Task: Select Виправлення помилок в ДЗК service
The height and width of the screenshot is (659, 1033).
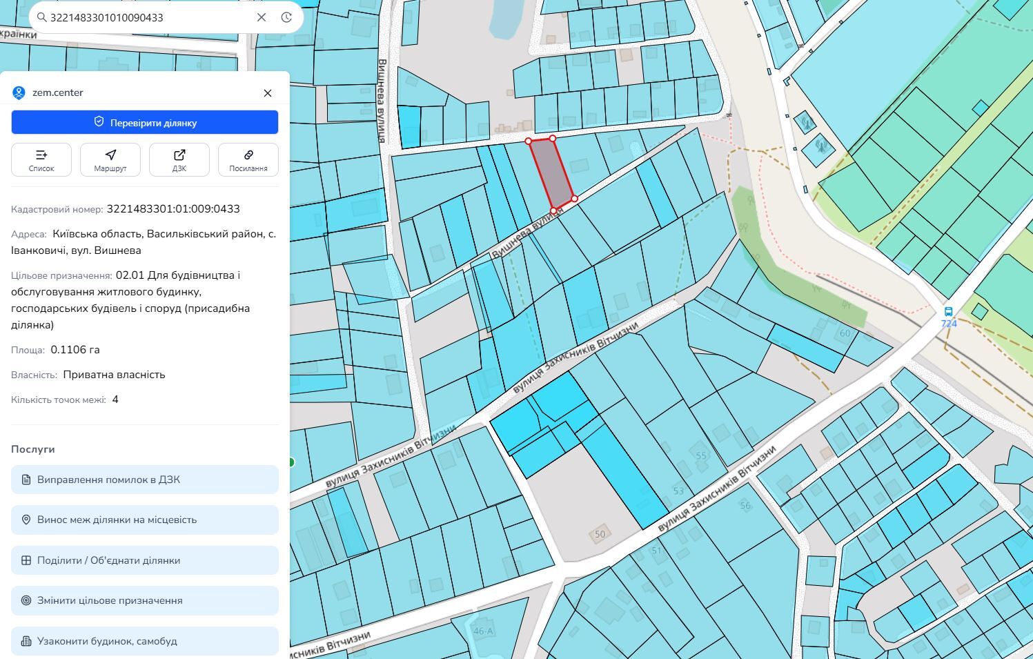Action: [145, 480]
